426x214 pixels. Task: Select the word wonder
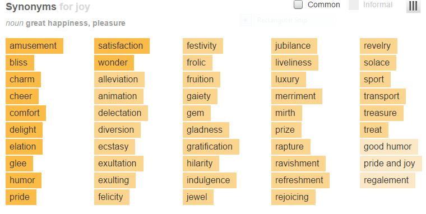pyautogui.click(x=114, y=63)
